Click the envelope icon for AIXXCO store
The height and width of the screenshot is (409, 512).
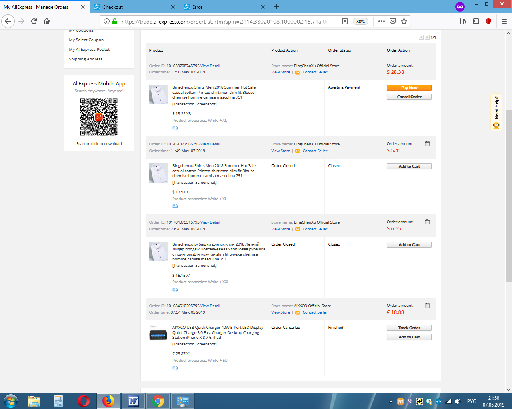298,313
